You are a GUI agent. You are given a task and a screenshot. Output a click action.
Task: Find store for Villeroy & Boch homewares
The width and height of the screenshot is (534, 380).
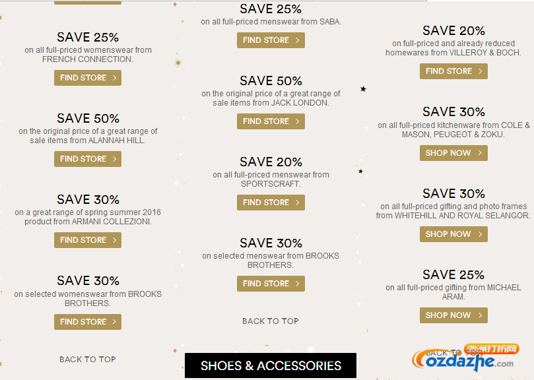(x=453, y=71)
